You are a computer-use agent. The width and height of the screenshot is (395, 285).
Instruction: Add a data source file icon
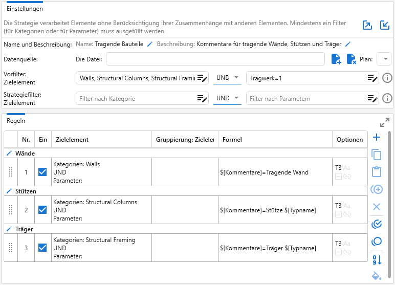pos(336,59)
